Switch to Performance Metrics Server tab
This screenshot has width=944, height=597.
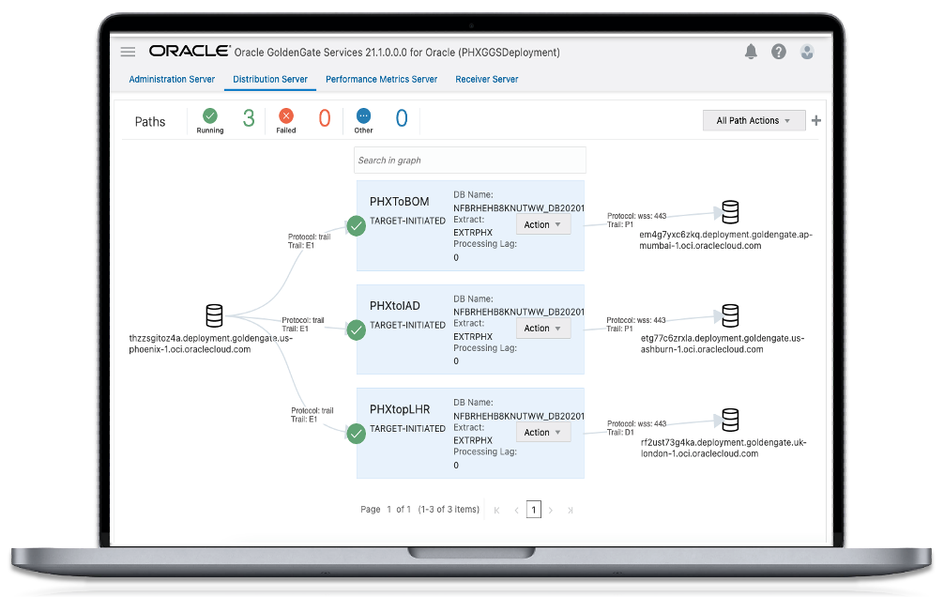381,79
